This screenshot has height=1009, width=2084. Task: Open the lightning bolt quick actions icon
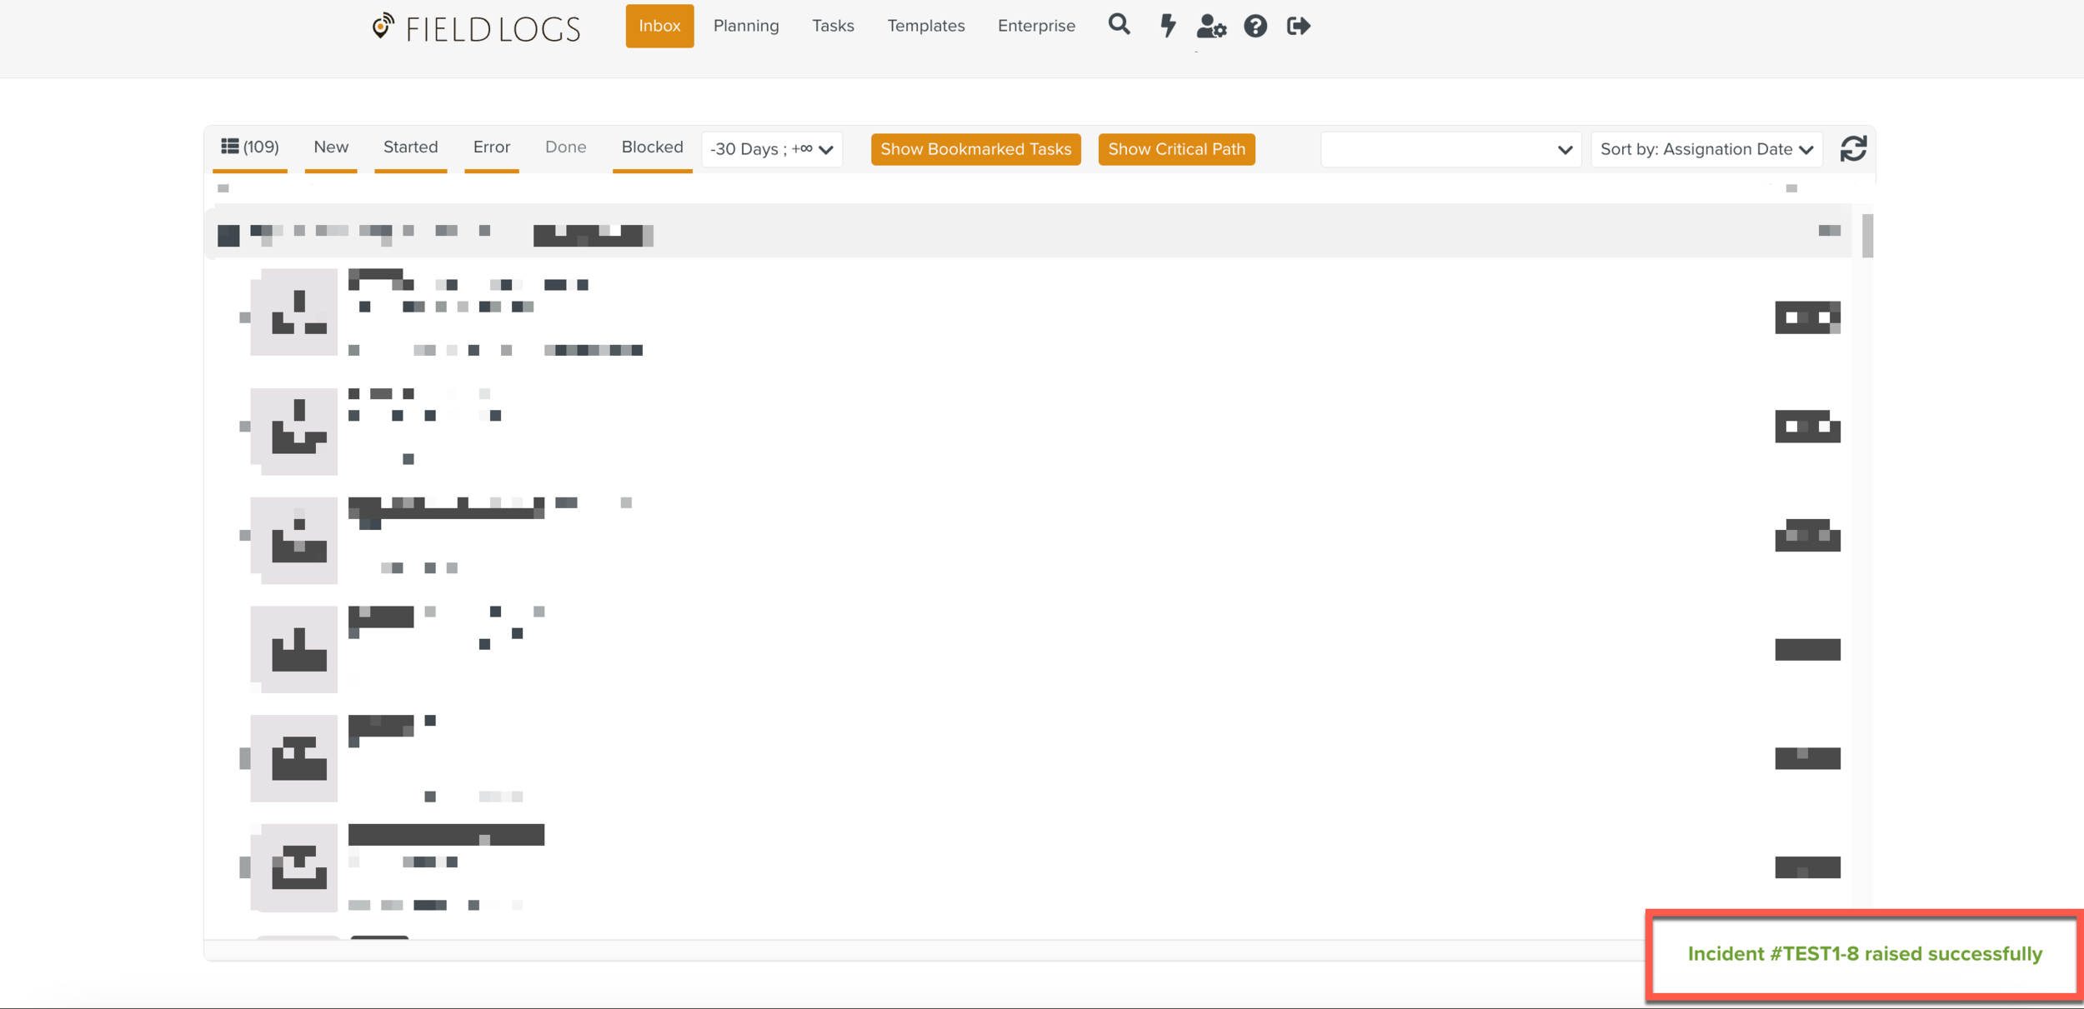[1168, 26]
